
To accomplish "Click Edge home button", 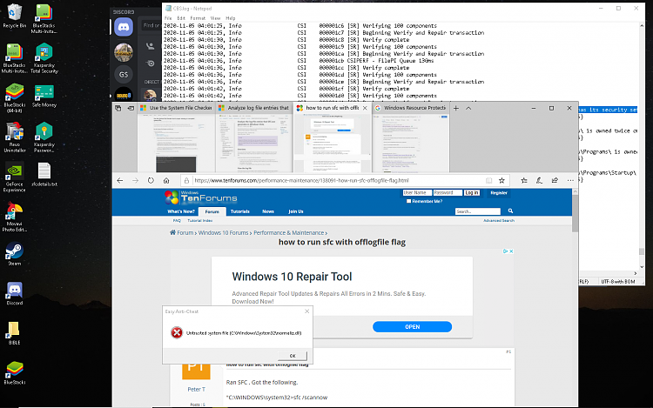I will [166, 180].
